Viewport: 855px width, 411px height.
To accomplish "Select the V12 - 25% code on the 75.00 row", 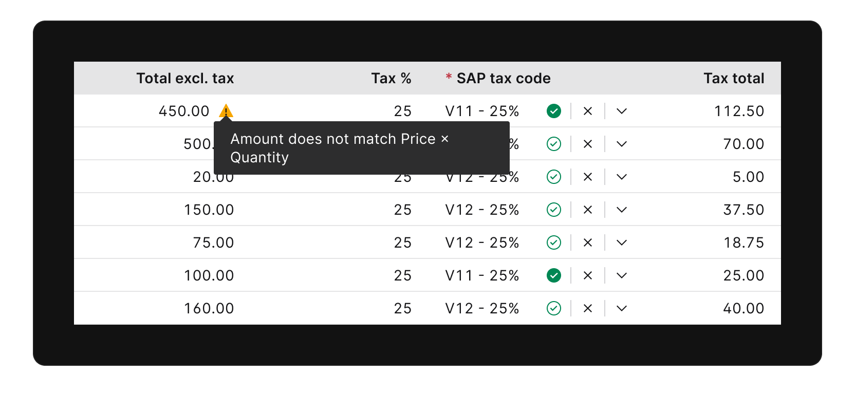I will [x=481, y=242].
